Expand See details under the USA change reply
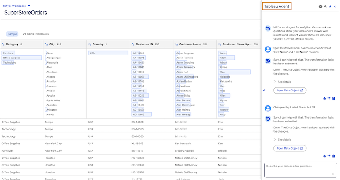This screenshot has height=180, width=340. pos(282,140)
